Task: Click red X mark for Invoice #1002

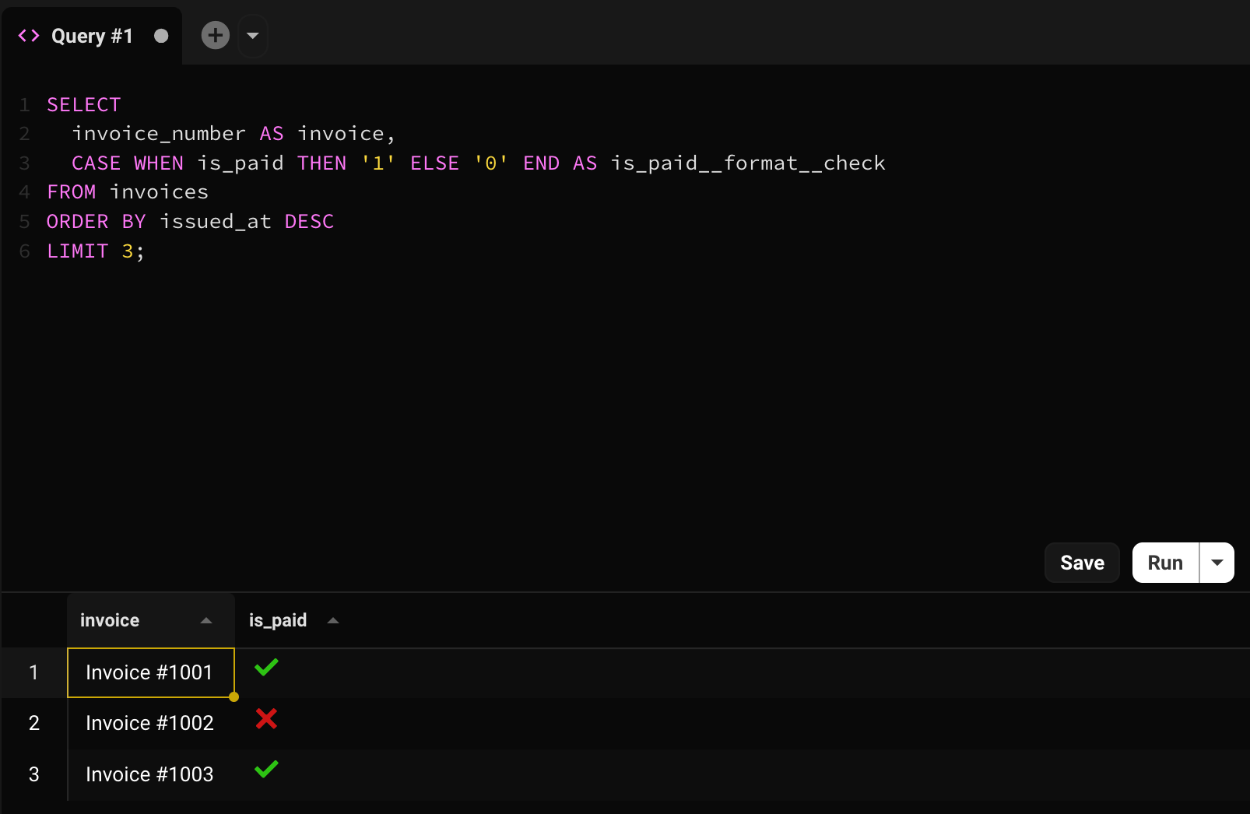Action: [x=266, y=718]
